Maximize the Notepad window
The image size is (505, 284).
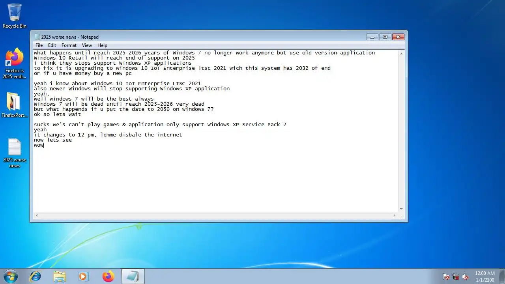pyautogui.click(x=385, y=37)
